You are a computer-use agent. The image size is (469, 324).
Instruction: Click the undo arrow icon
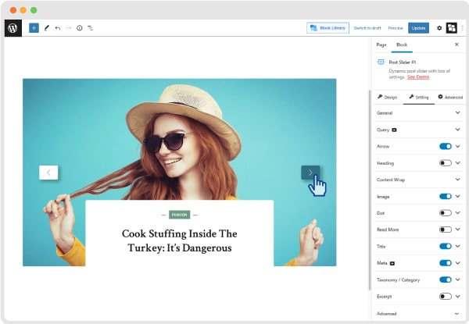pyautogui.click(x=58, y=27)
